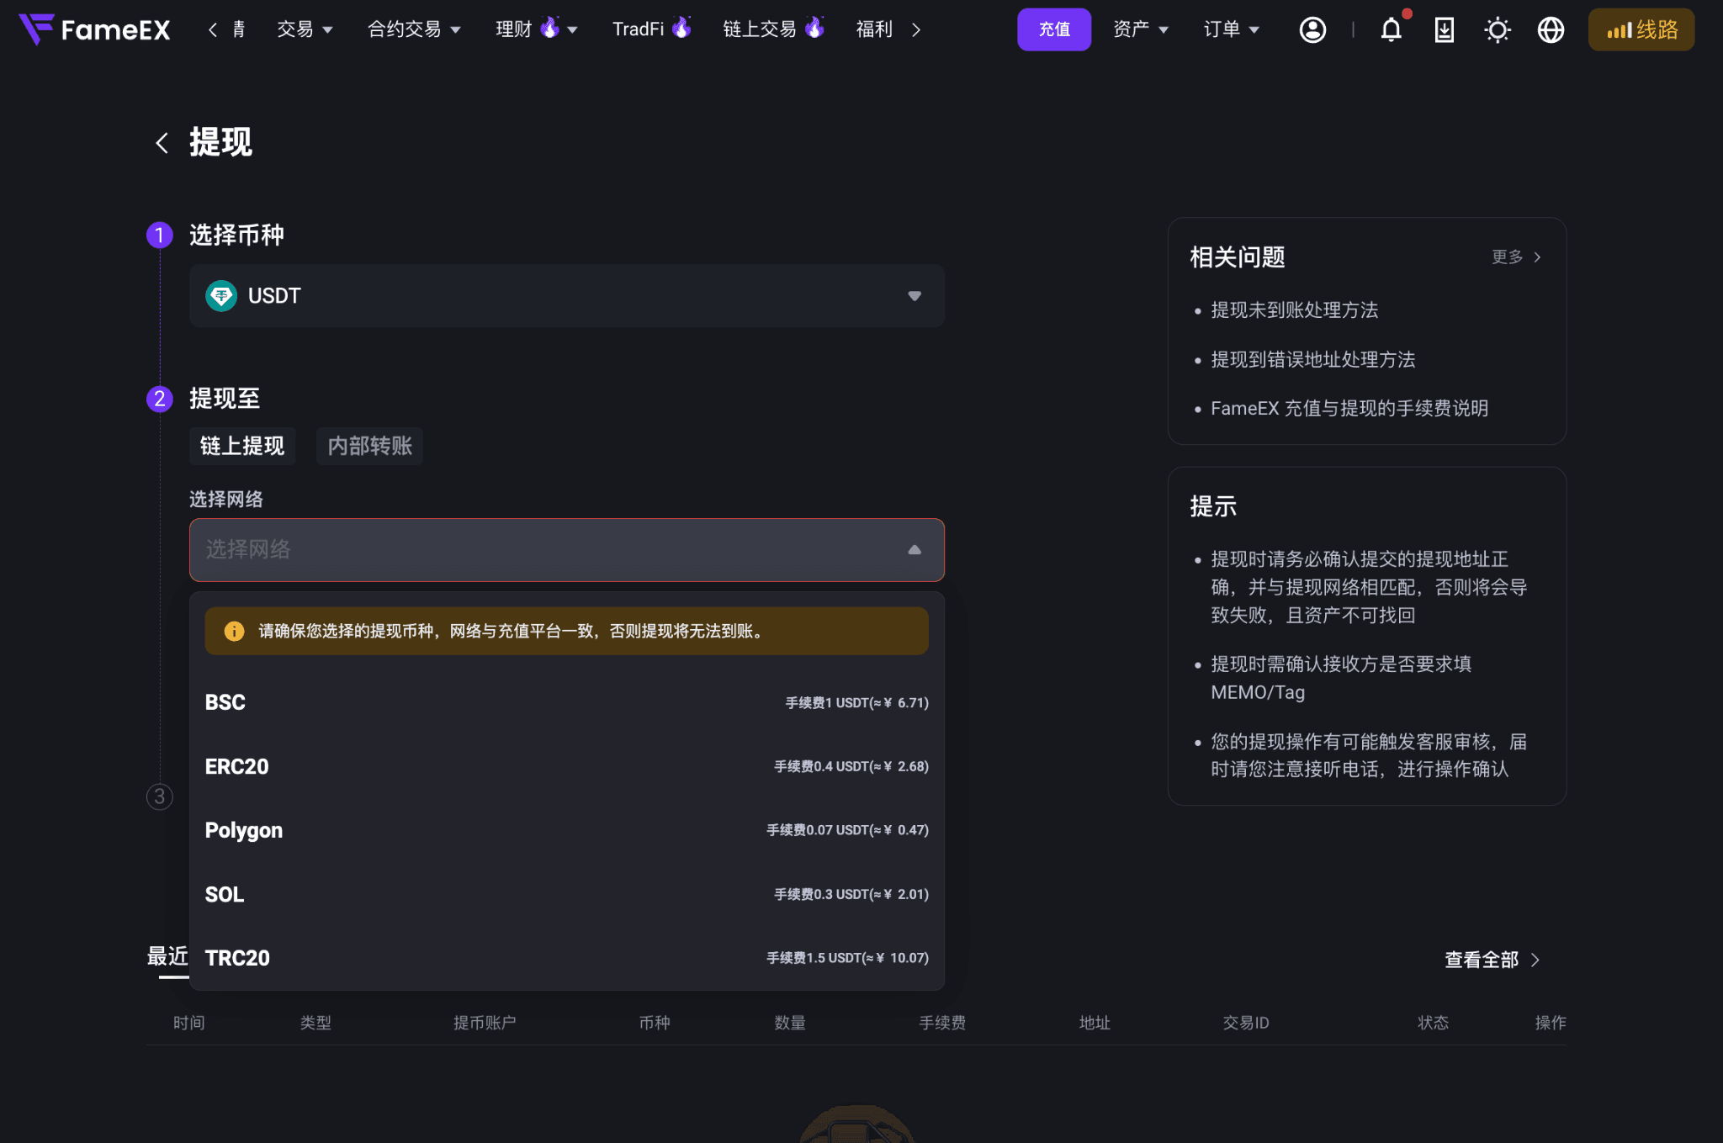
Task: Click the chevron next to 更多
Action: click(x=1537, y=257)
